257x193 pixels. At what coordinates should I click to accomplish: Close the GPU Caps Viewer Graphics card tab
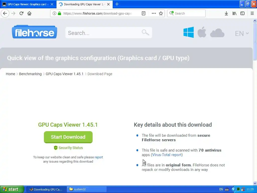tap(52, 4)
